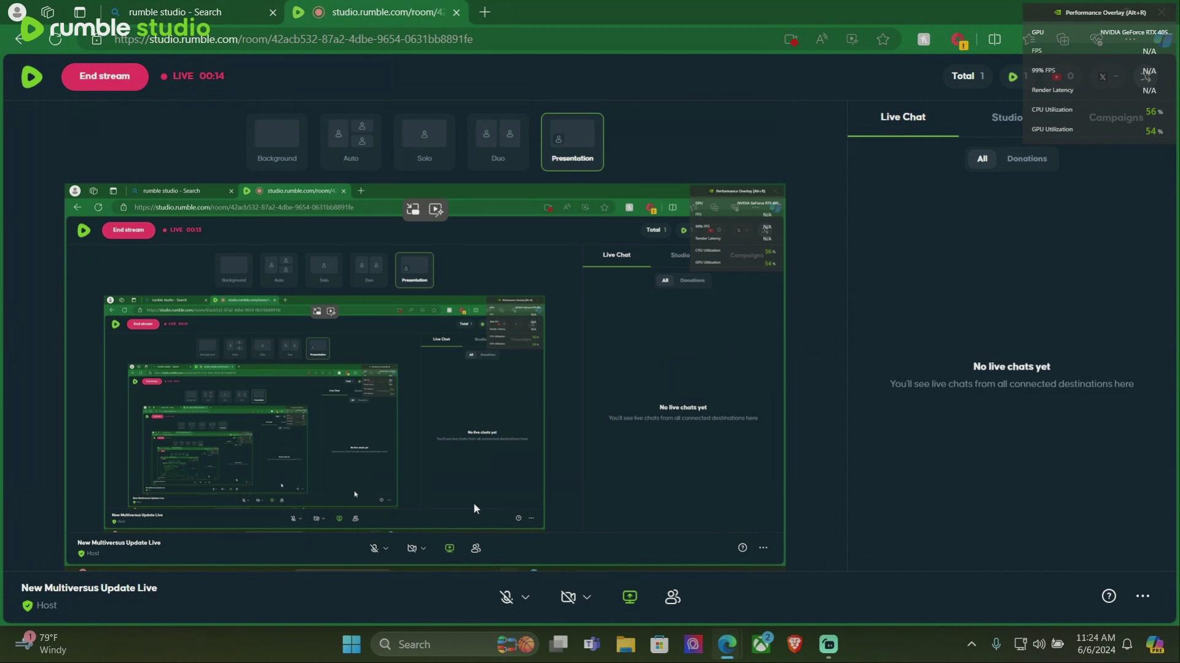
Task: Expand the camera options chevron
Action: pyautogui.click(x=587, y=597)
